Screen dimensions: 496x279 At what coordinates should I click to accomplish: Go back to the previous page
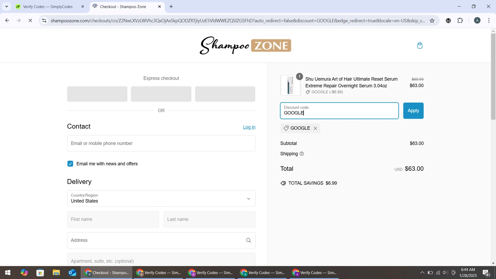(x=7, y=20)
